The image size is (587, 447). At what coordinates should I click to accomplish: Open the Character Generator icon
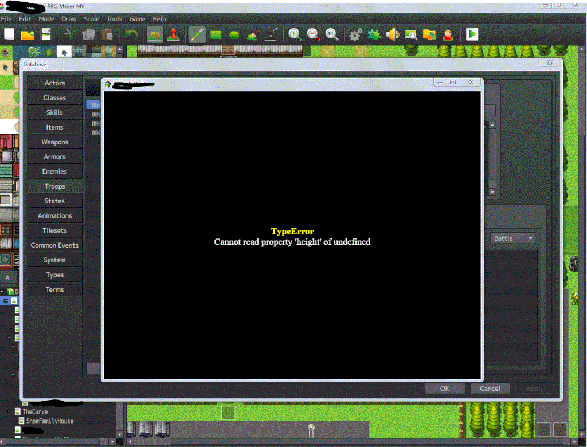click(448, 35)
